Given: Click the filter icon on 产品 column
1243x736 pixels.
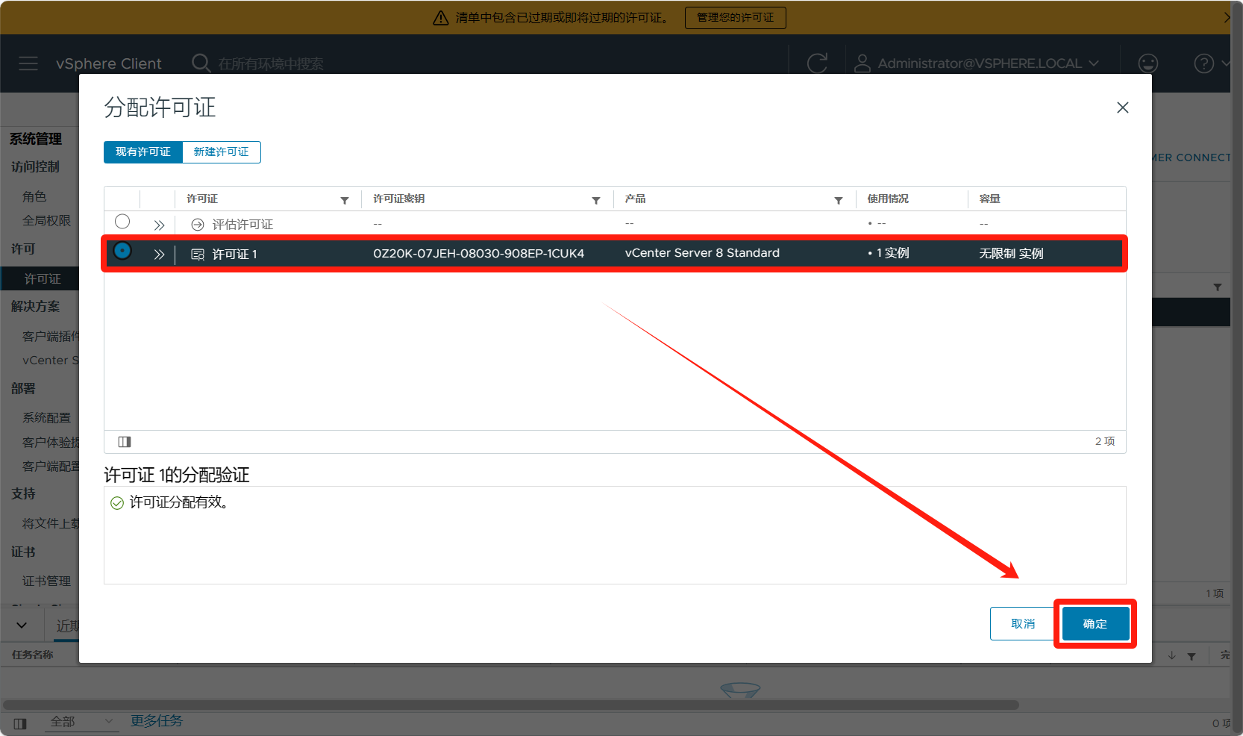Looking at the screenshot, I should 839,200.
